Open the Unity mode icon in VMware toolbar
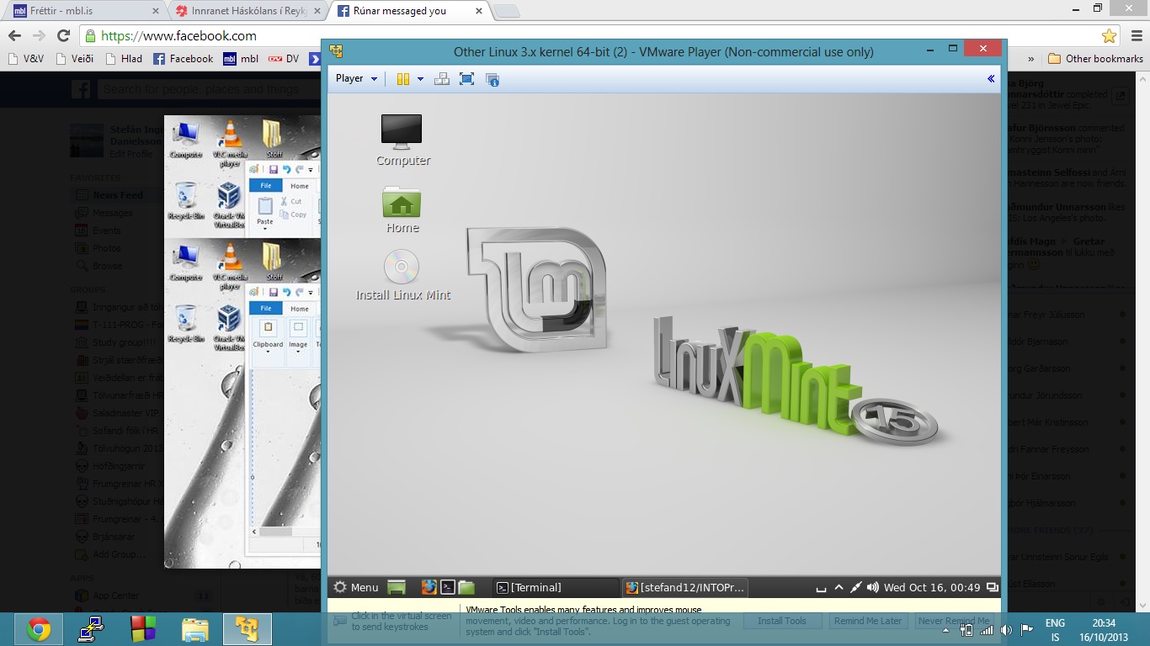 click(x=492, y=79)
